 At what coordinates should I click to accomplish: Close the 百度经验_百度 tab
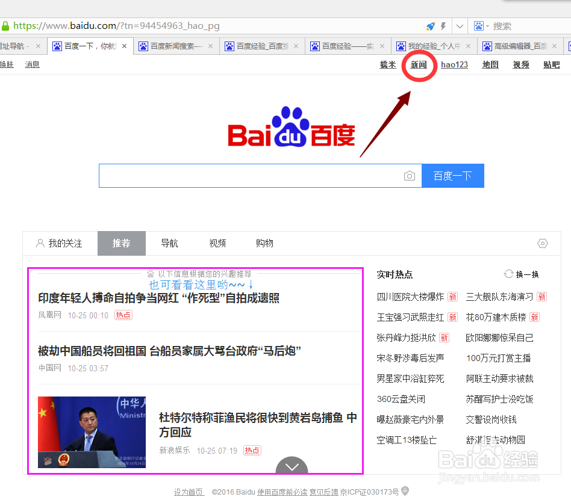pyautogui.click(x=296, y=46)
